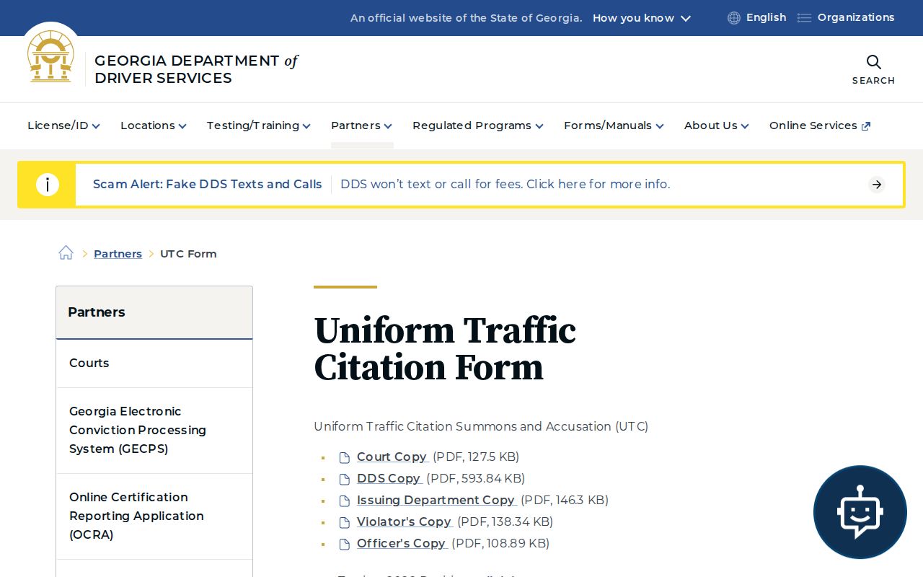
Task: Click the Violator's Copy file icon
Action: (x=345, y=522)
